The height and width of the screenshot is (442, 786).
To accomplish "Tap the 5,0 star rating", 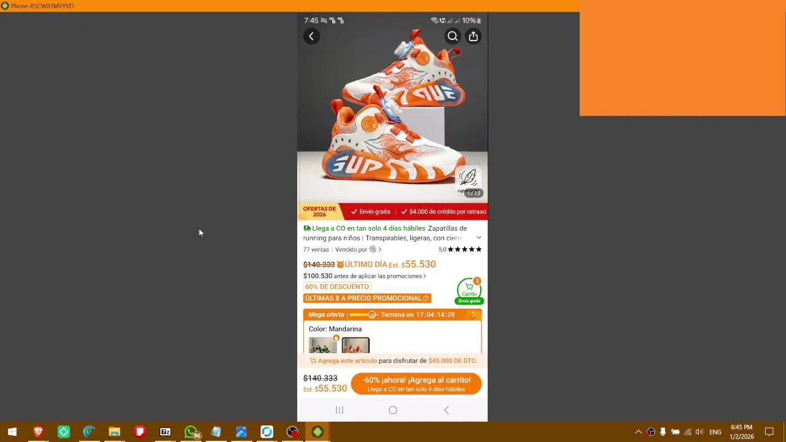I will (460, 249).
